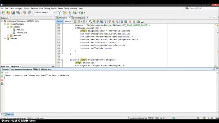Open the File menu
The width and height of the screenshot is (219, 123).
click(x=2, y=9)
